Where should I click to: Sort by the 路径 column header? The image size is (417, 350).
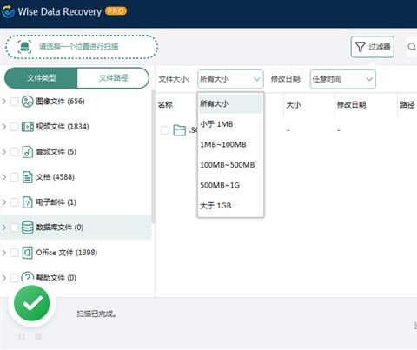(x=407, y=105)
